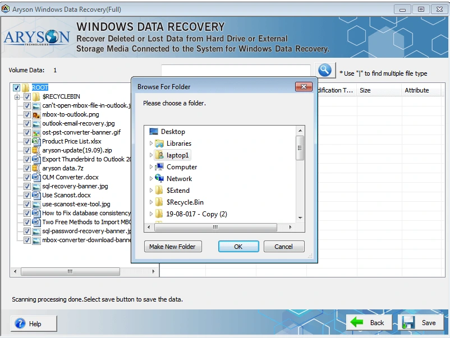450x338 pixels.
Task: Uncheck the $RECYCLEBIN checkbox
Action: click(x=27, y=96)
